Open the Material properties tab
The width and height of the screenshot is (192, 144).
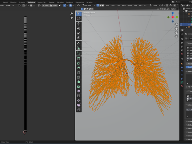182,86
